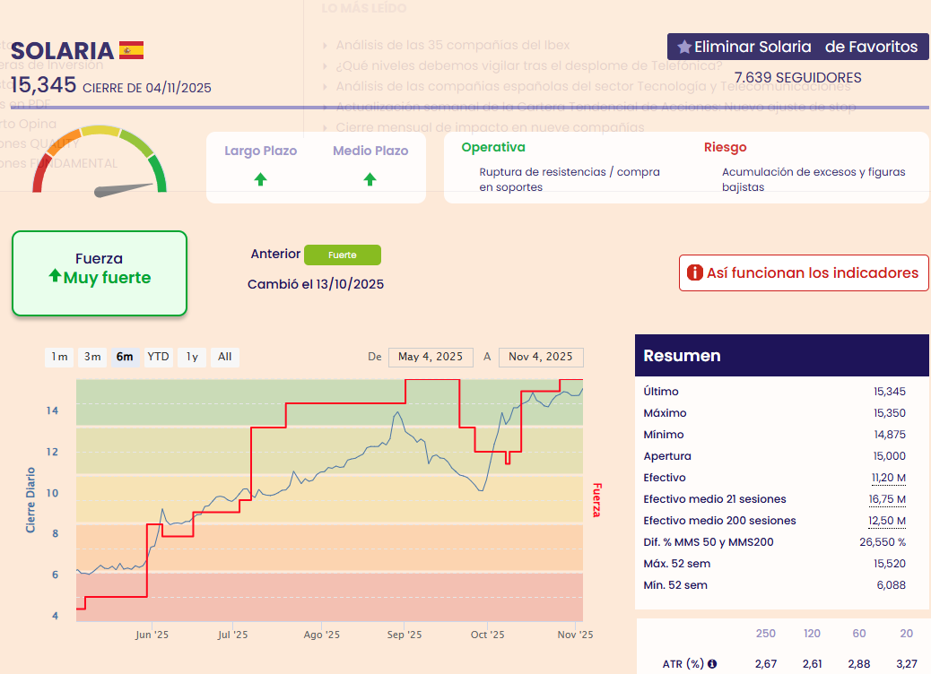Click the ATR value 3,27

pyautogui.click(x=907, y=664)
